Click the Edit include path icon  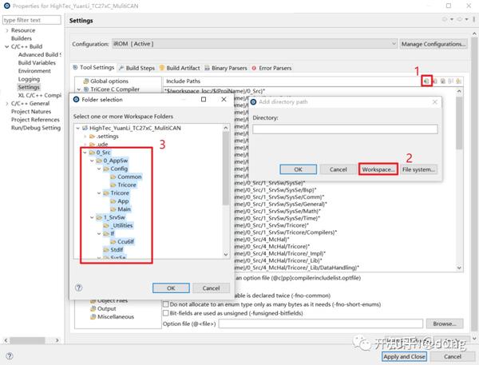tap(442, 81)
